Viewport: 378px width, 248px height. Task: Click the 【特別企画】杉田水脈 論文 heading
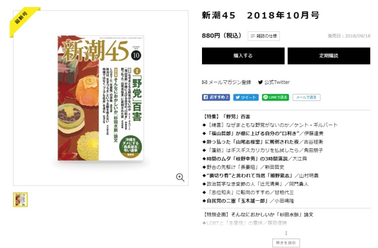coord(258,214)
